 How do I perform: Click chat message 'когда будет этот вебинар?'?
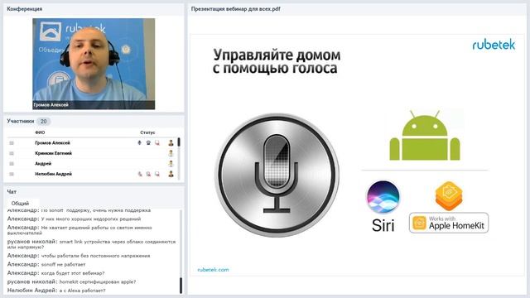(73, 273)
